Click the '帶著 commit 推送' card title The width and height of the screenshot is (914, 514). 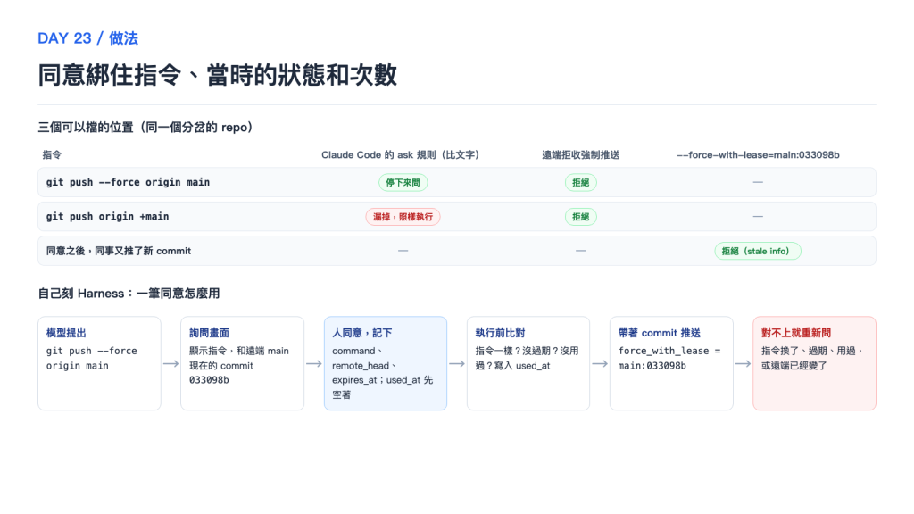[660, 333]
